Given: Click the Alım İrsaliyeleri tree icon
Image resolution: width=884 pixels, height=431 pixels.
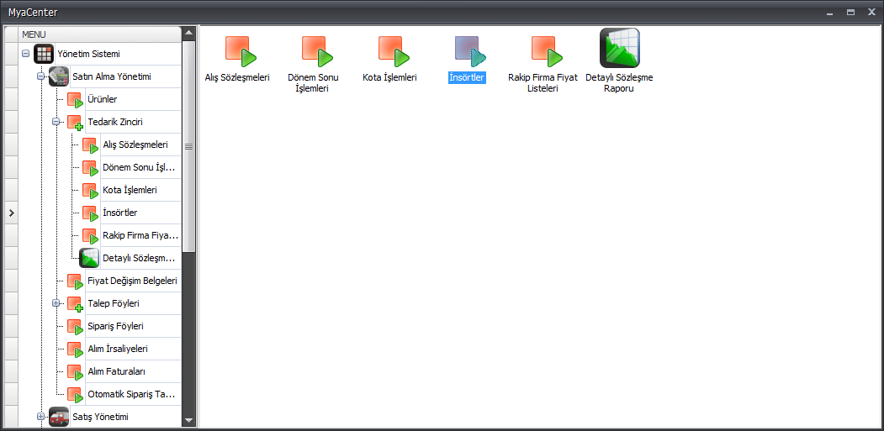Looking at the screenshot, I should click(75, 349).
